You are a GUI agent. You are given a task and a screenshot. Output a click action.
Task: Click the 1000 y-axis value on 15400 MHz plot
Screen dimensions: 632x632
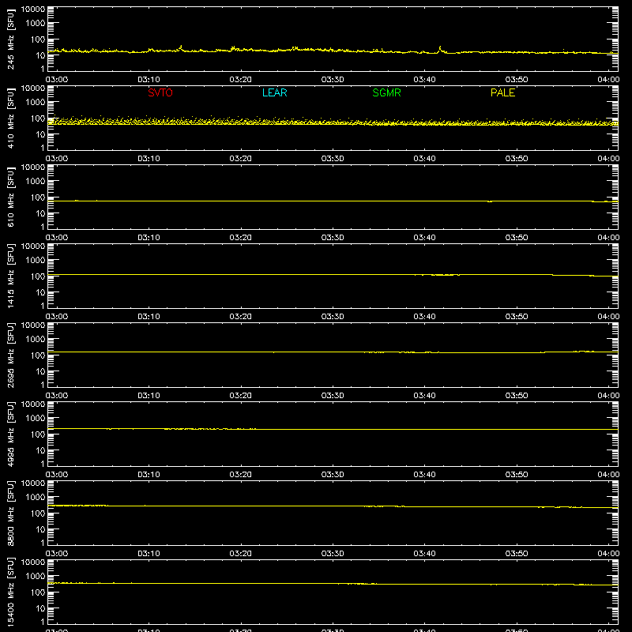coord(36,577)
